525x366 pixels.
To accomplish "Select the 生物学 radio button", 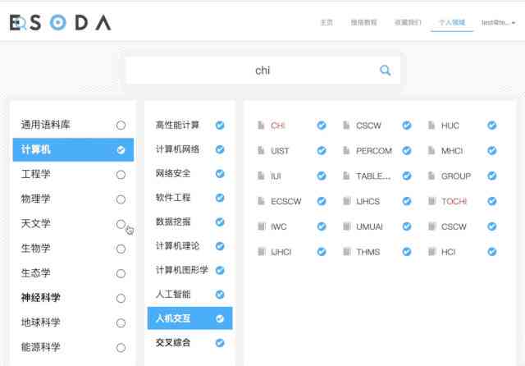I will (121, 249).
